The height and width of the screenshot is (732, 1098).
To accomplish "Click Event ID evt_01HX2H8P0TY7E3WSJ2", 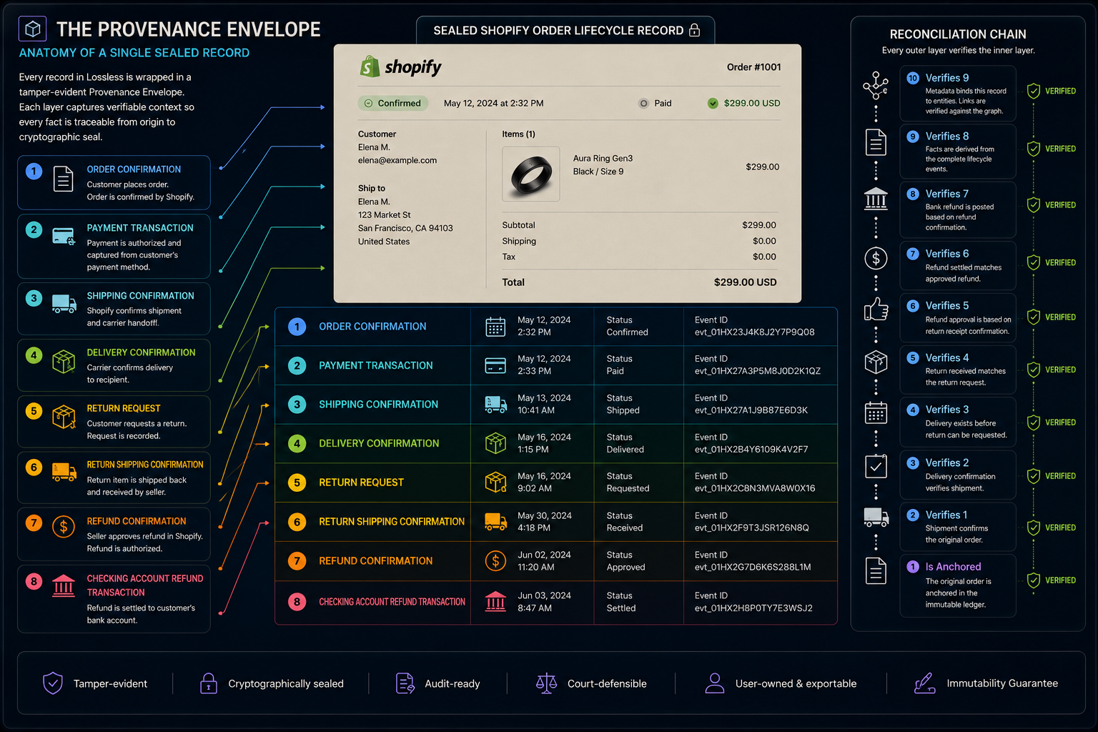I will (x=753, y=608).
